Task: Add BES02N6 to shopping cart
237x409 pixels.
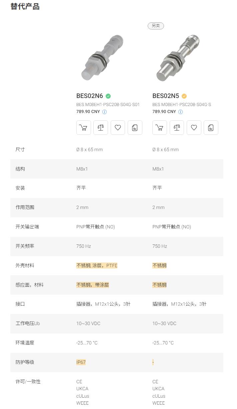Action: (x=84, y=128)
